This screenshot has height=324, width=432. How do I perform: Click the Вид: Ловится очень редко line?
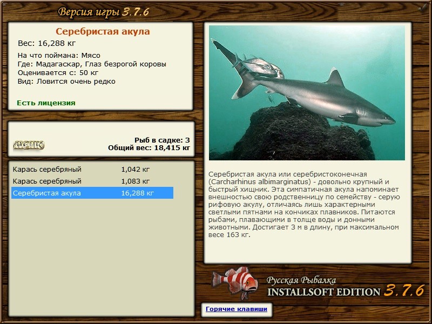point(66,81)
